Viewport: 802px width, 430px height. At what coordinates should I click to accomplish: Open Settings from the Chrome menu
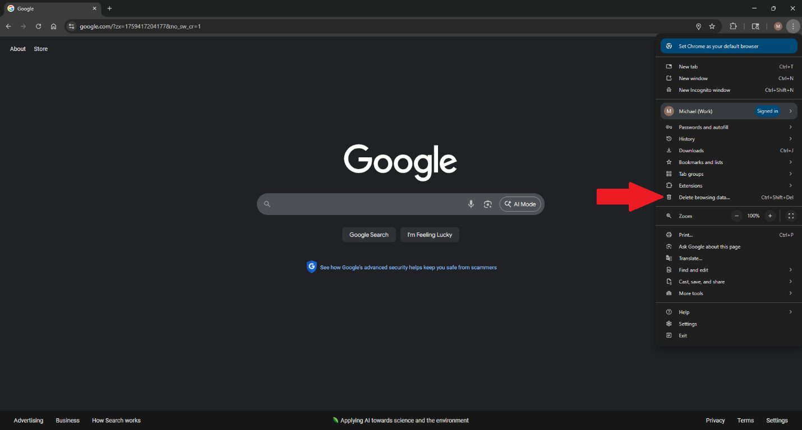point(729,324)
